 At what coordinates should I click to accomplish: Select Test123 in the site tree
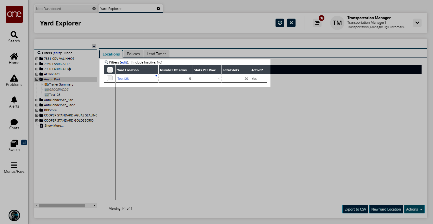(x=55, y=95)
